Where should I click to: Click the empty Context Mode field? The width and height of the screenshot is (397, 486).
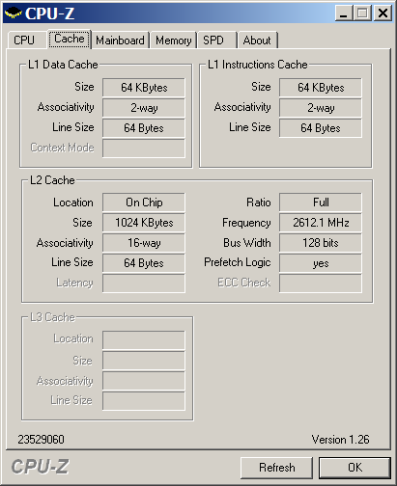click(144, 148)
